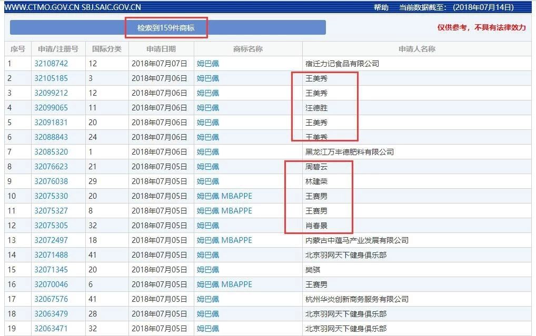
Task: Click the 检索到159件商标 results button
Action: (x=167, y=27)
